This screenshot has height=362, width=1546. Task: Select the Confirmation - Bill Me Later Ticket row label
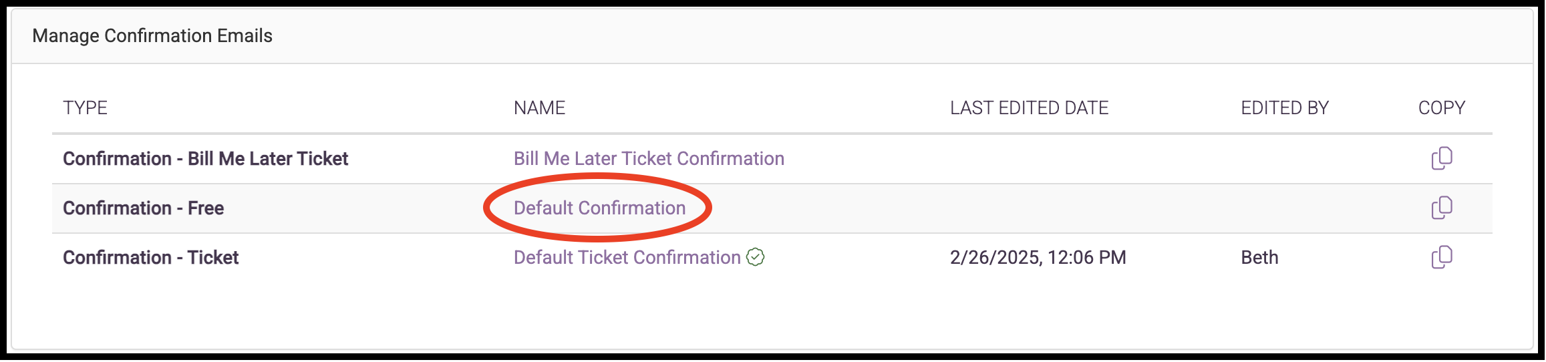pos(206,159)
